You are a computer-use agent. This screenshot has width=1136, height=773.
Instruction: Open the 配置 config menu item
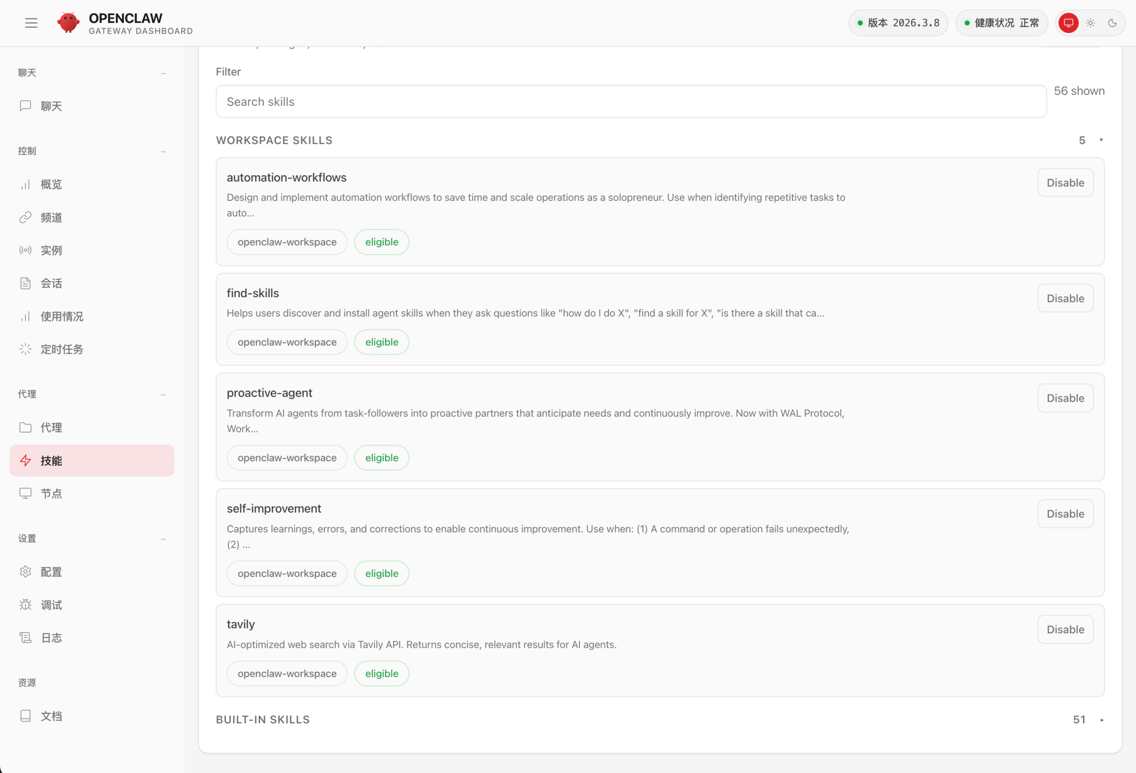click(x=51, y=572)
